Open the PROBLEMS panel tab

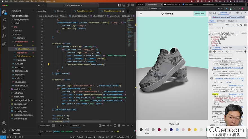pos(45,126)
